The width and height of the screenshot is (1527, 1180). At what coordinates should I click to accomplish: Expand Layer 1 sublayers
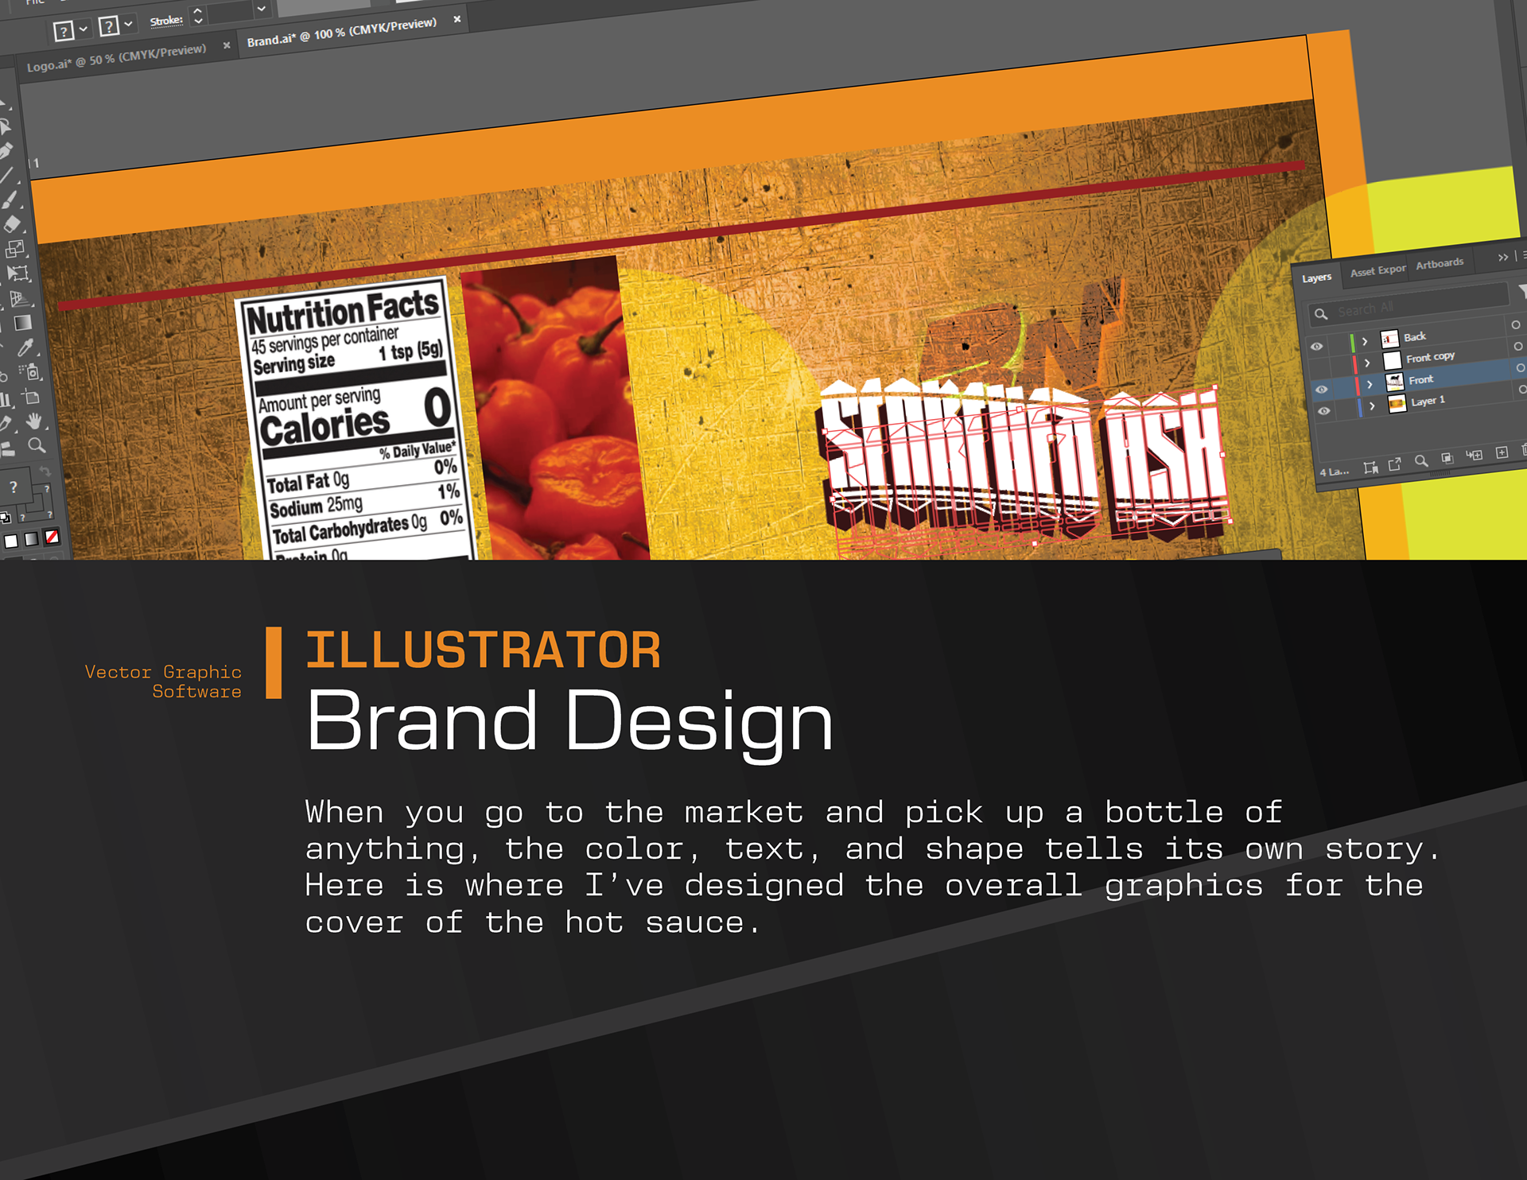[1372, 406]
